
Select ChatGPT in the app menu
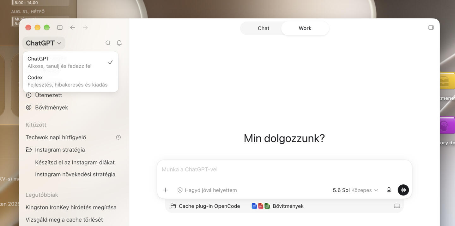click(x=70, y=62)
